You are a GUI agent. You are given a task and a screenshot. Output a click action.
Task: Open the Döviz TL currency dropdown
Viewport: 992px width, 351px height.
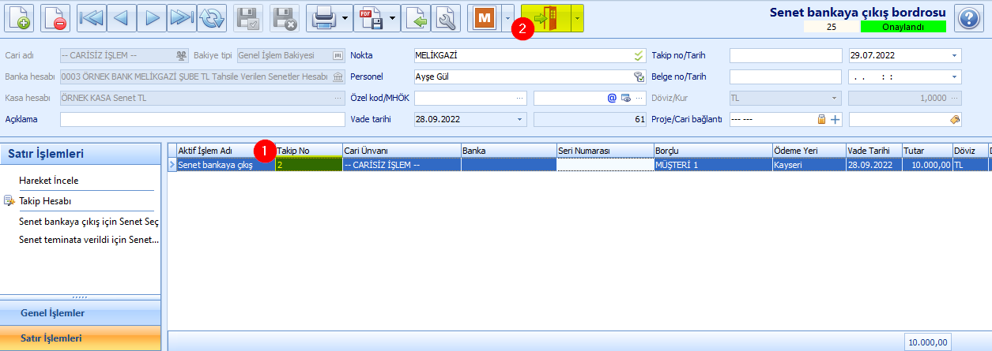[x=835, y=98]
